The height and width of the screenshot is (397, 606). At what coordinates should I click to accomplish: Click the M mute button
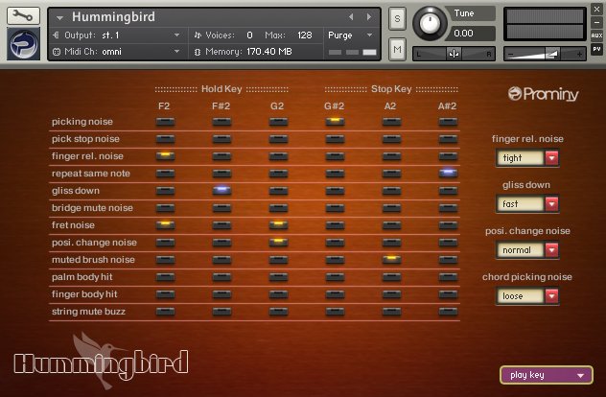pyautogui.click(x=397, y=47)
